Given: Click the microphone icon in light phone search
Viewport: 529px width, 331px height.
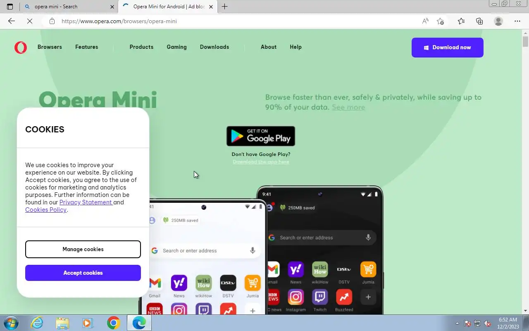Looking at the screenshot, I should click(253, 251).
